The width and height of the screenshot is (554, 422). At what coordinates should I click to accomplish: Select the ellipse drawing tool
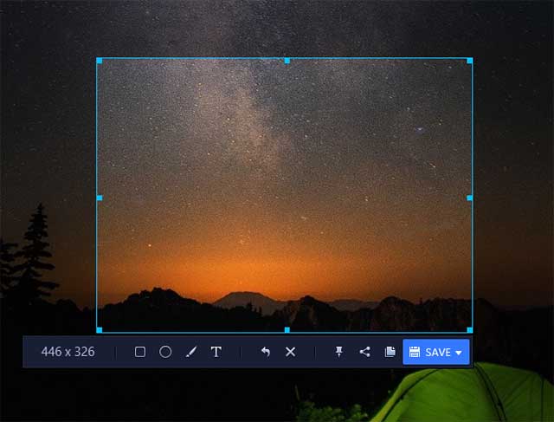165,352
